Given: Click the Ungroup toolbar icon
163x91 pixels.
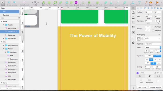Looking at the screenshot, I should point(15,3).
